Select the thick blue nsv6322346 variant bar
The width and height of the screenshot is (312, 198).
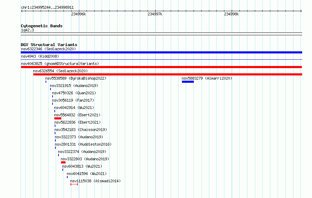coord(161,52)
